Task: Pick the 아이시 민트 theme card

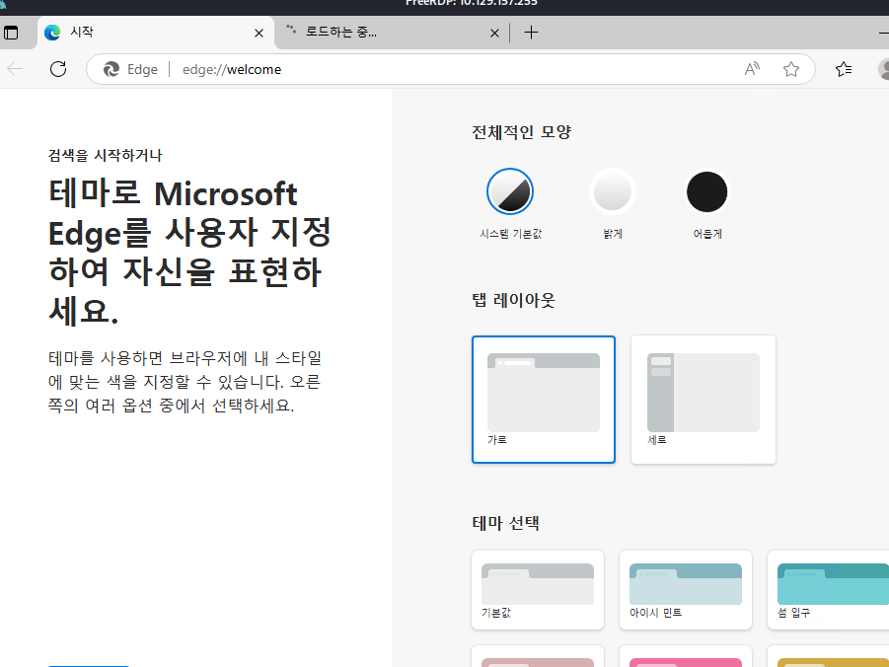Action: [x=686, y=590]
